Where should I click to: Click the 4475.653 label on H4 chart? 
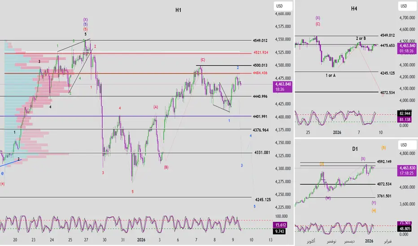pos(388,46)
